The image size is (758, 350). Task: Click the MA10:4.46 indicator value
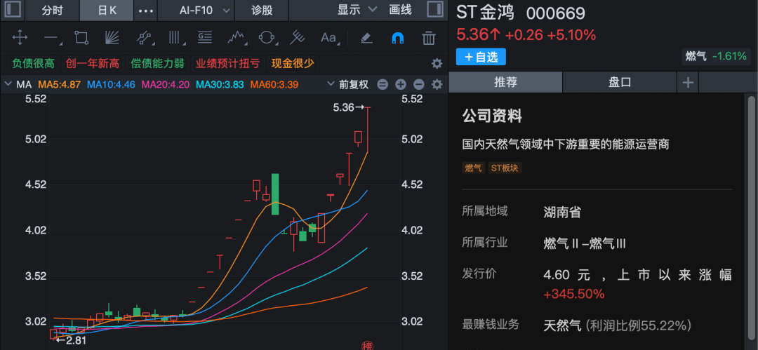[111, 85]
